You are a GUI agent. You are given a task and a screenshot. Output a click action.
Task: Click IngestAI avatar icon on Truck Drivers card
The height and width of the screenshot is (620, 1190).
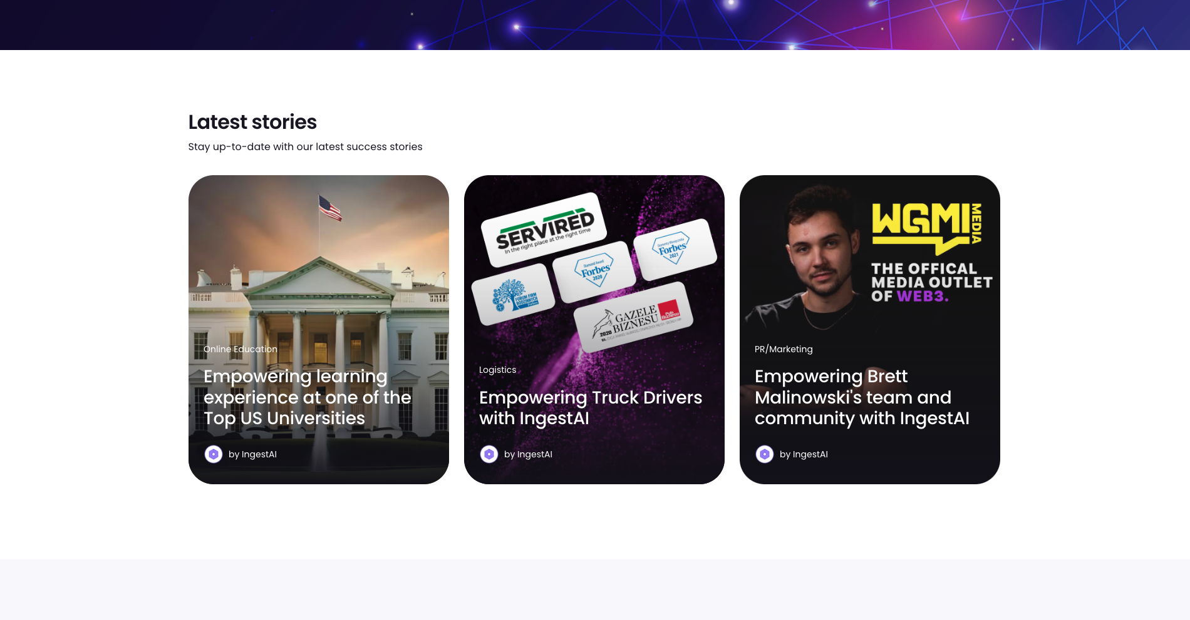tap(489, 454)
